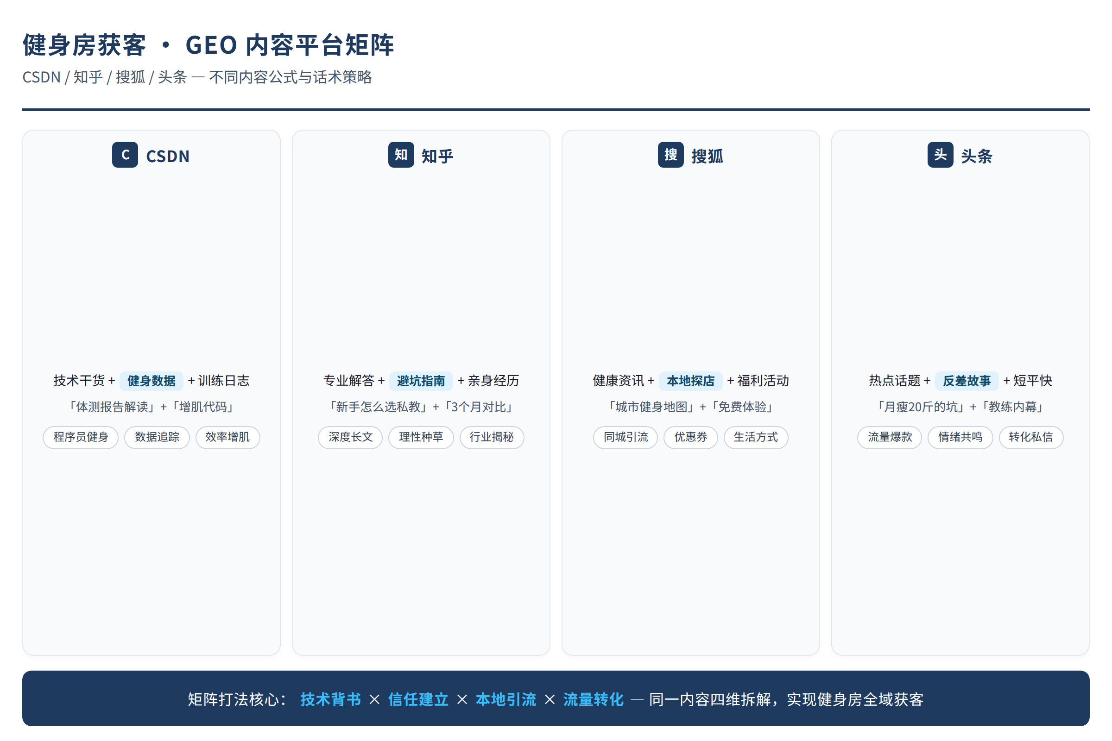Click the 行业揭秘 pill tag
This screenshot has width=1112, height=741.
tap(492, 437)
